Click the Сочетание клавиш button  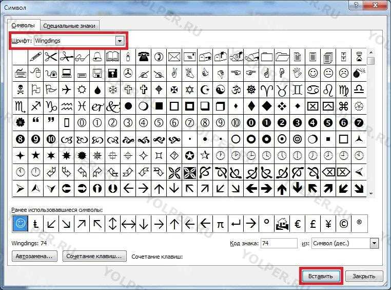click(x=94, y=256)
